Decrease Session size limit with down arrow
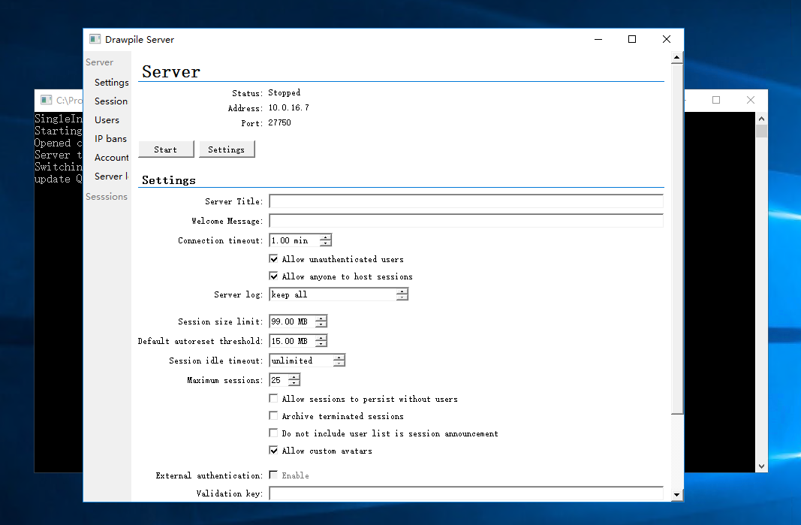801x525 pixels. [321, 324]
